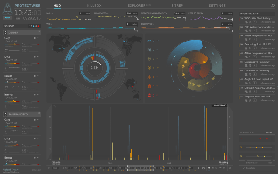Switch to the KILLBOX tab
278x174 pixels.
click(x=94, y=6)
